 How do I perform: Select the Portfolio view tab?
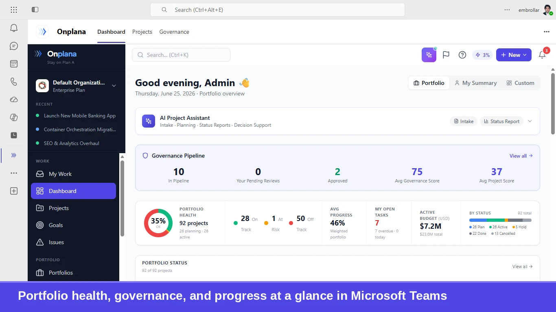pyautogui.click(x=429, y=83)
